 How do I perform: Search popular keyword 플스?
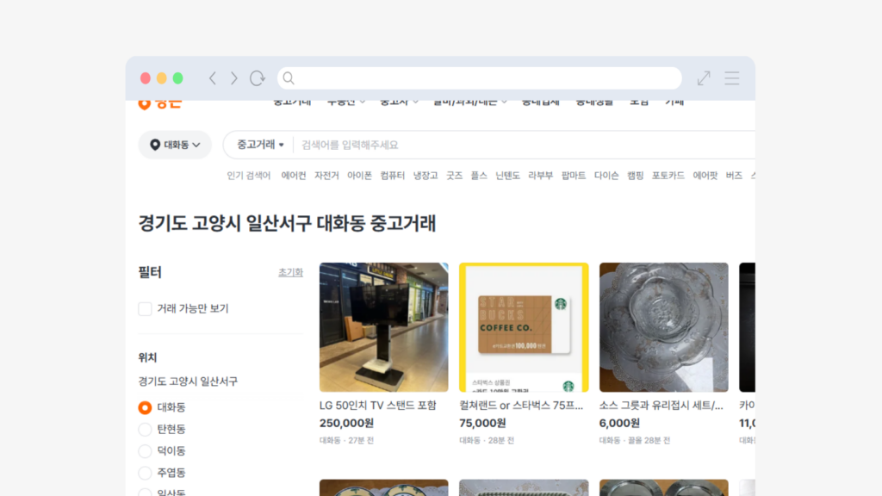[x=479, y=176]
